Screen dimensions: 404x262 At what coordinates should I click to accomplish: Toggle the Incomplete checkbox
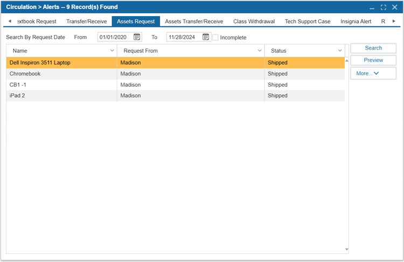tap(215, 37)
